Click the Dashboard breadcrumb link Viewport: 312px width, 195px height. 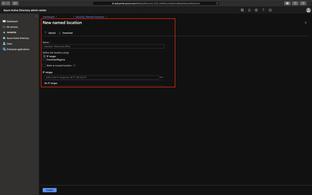tap(49, 16)
